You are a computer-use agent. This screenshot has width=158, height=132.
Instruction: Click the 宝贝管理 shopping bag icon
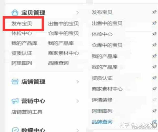pyautogui.click(x=15, y=12)
